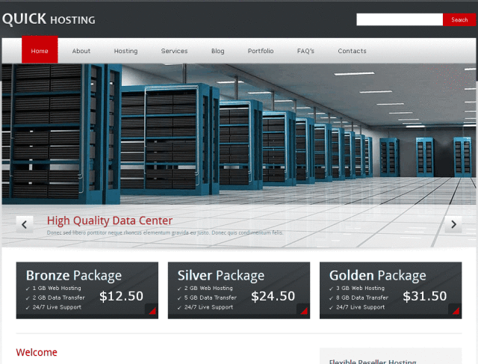
Task: Click '3 GB Web Hosting' feature
Action: (360, 288)
